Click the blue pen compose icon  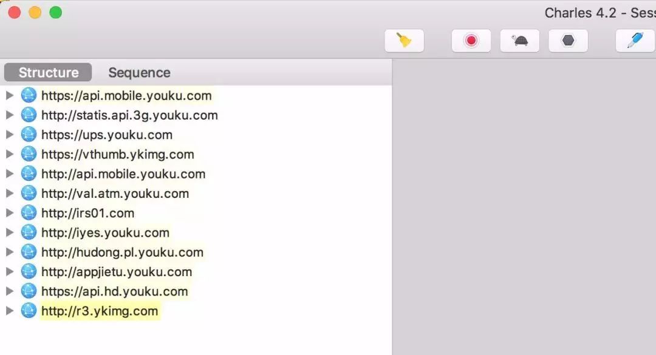pyautogui.click(x=635, y=41)
